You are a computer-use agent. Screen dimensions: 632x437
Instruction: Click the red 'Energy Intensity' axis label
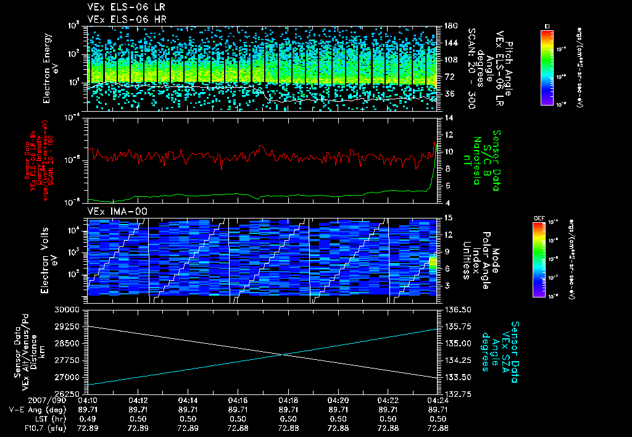point(39,160)
